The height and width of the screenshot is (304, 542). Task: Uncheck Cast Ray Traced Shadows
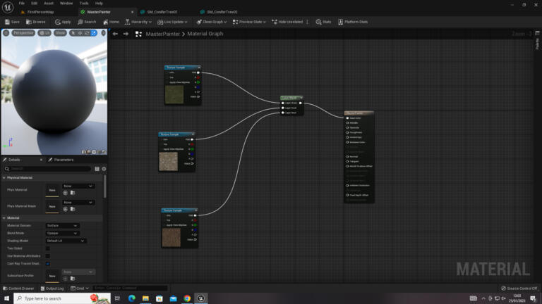tap(48, 264)
